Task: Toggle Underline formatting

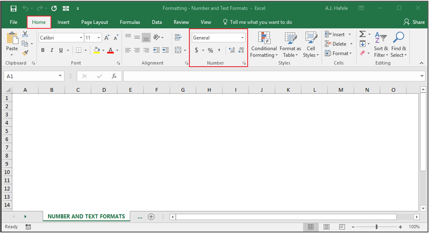Action: pyautogui.click(x=61, y=50)
